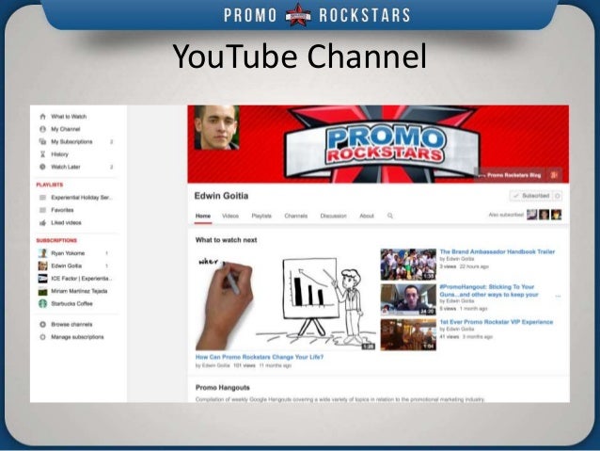This screenshot has height=451, width=600.
Task: Click the Ryan Yokome subscription name
Action: click(x=68, y=253)
